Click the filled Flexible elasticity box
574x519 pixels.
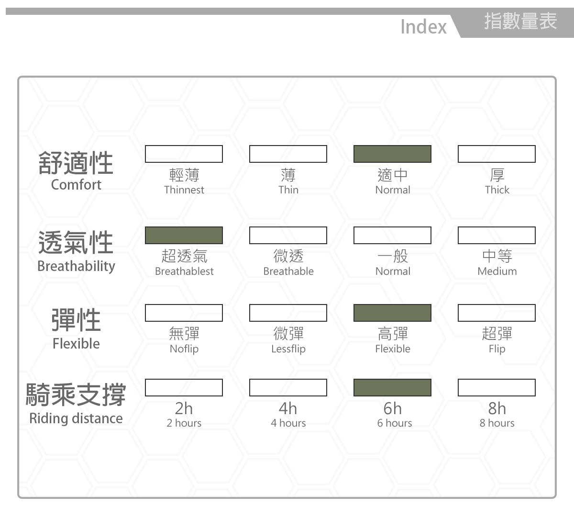tap(392, 313)
